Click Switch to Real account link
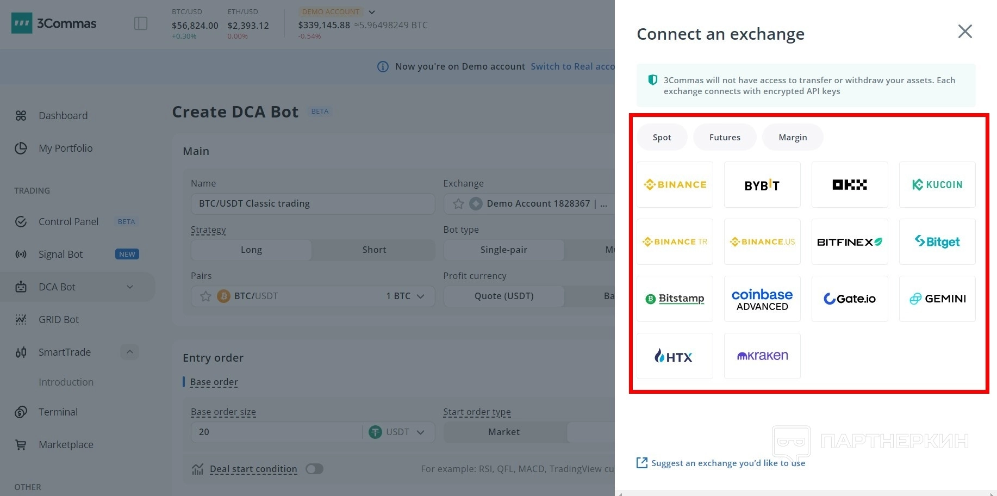Screen dimensions: 997x496 [572, 66]
